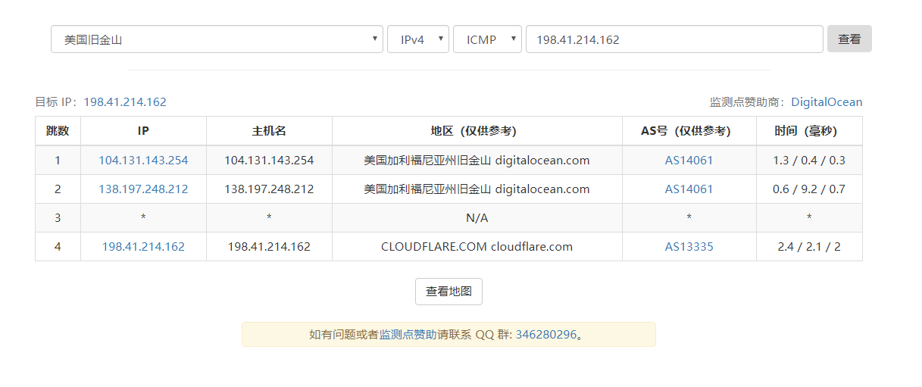
Task: Open the AS13335 Cloudflare link
Action: pos(689,247)
